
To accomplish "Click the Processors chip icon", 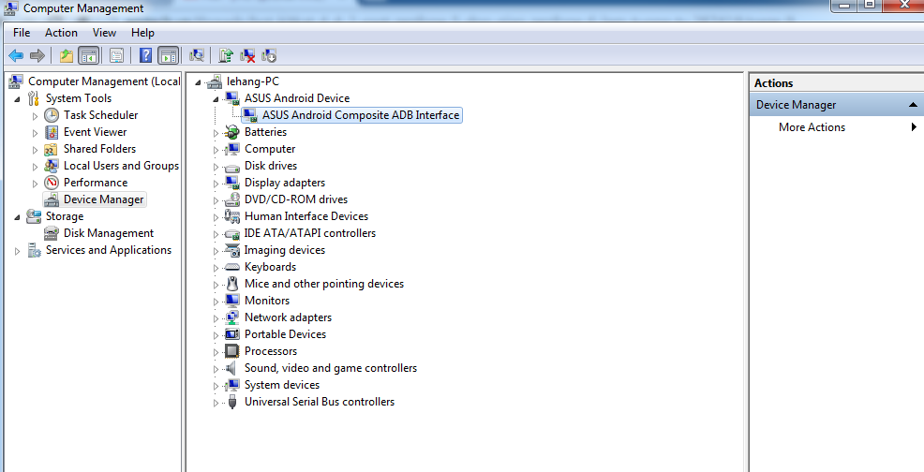I will (x=232, y=351).
